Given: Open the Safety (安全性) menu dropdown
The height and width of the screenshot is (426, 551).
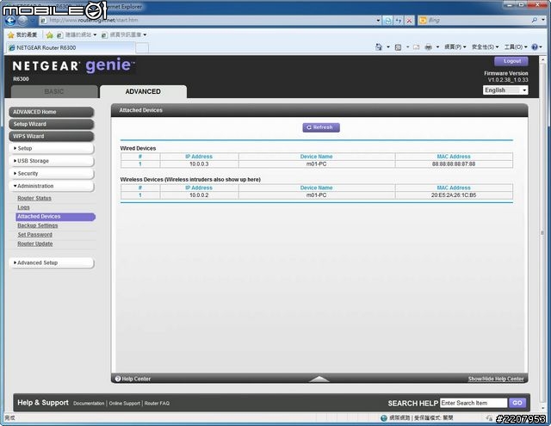Looking at the screenshot, I should tap(485, 46).
